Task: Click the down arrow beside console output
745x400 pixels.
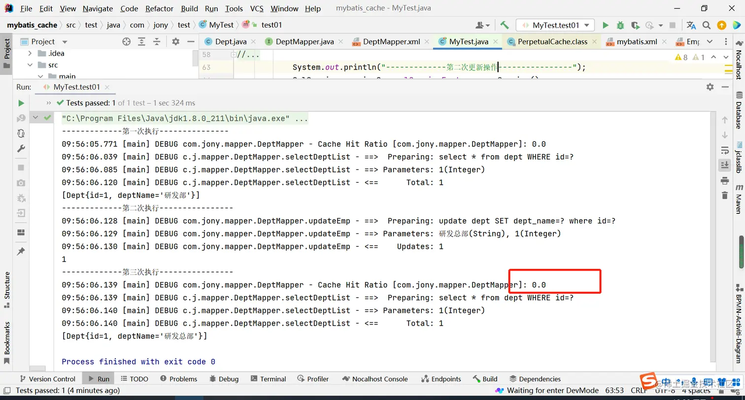Action: 724,135
